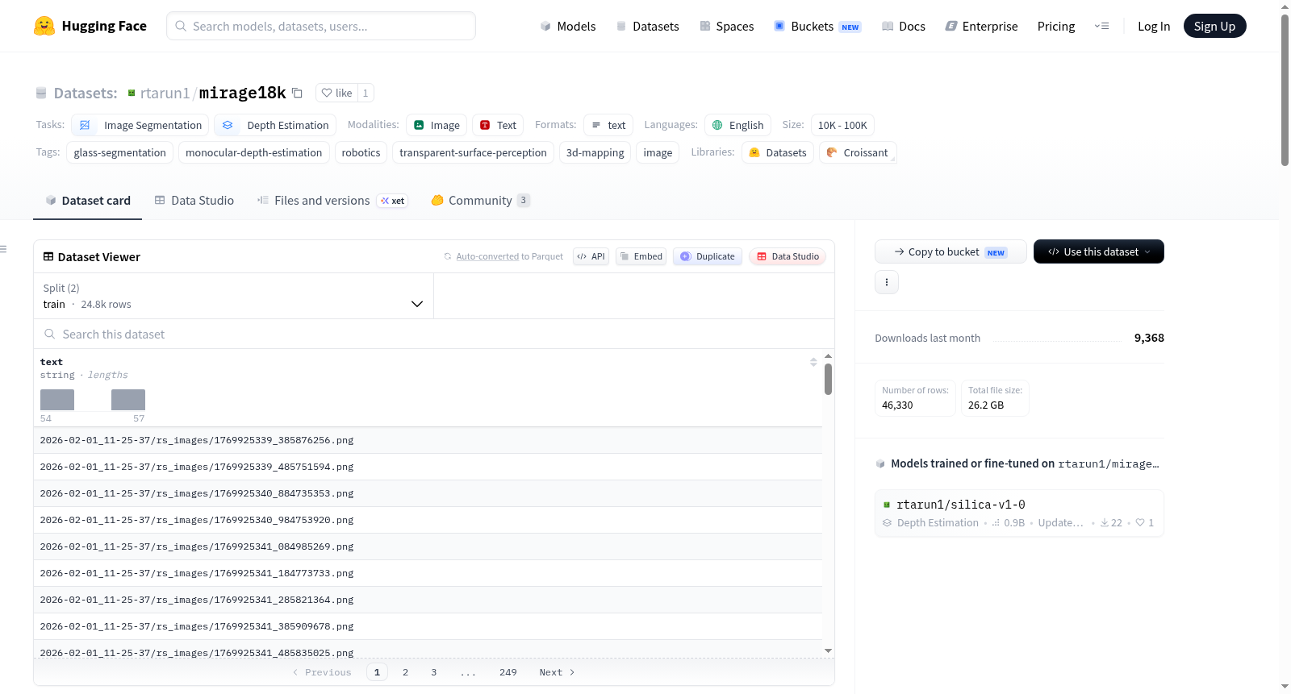The height and width of the screenshot is (694, 1291).
Task: Open the Datasets library tag
Action: pyautogui.click(x=778, y=152)
